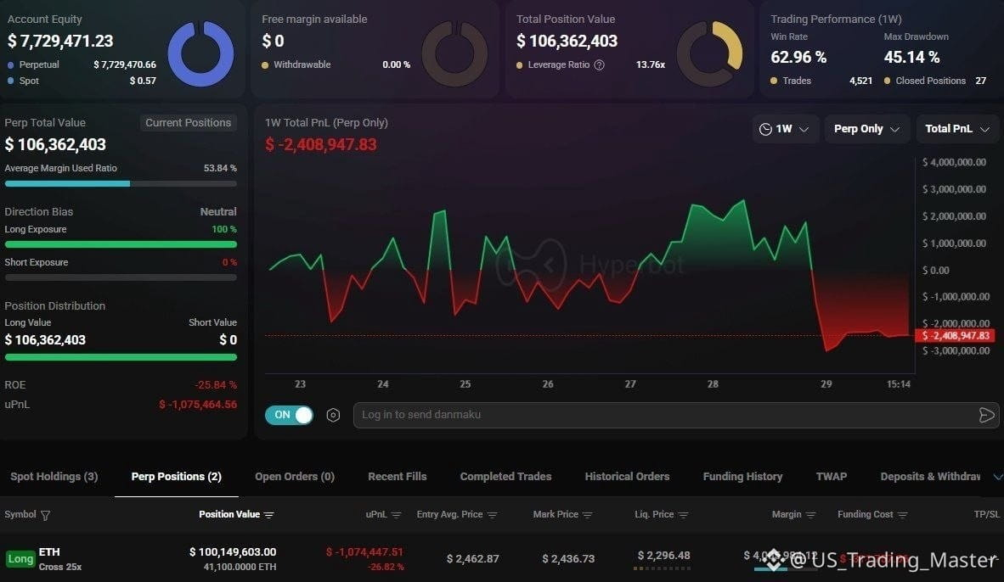Click the Position Distribution green bar
This screenshot has height=582, width=1004.
(x=121, y=357)
